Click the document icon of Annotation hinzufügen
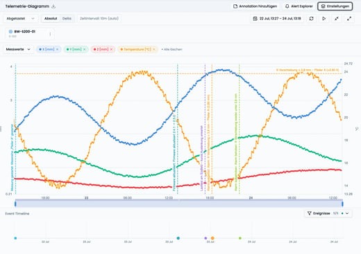The image size is (361, 254). pos(235,6)
